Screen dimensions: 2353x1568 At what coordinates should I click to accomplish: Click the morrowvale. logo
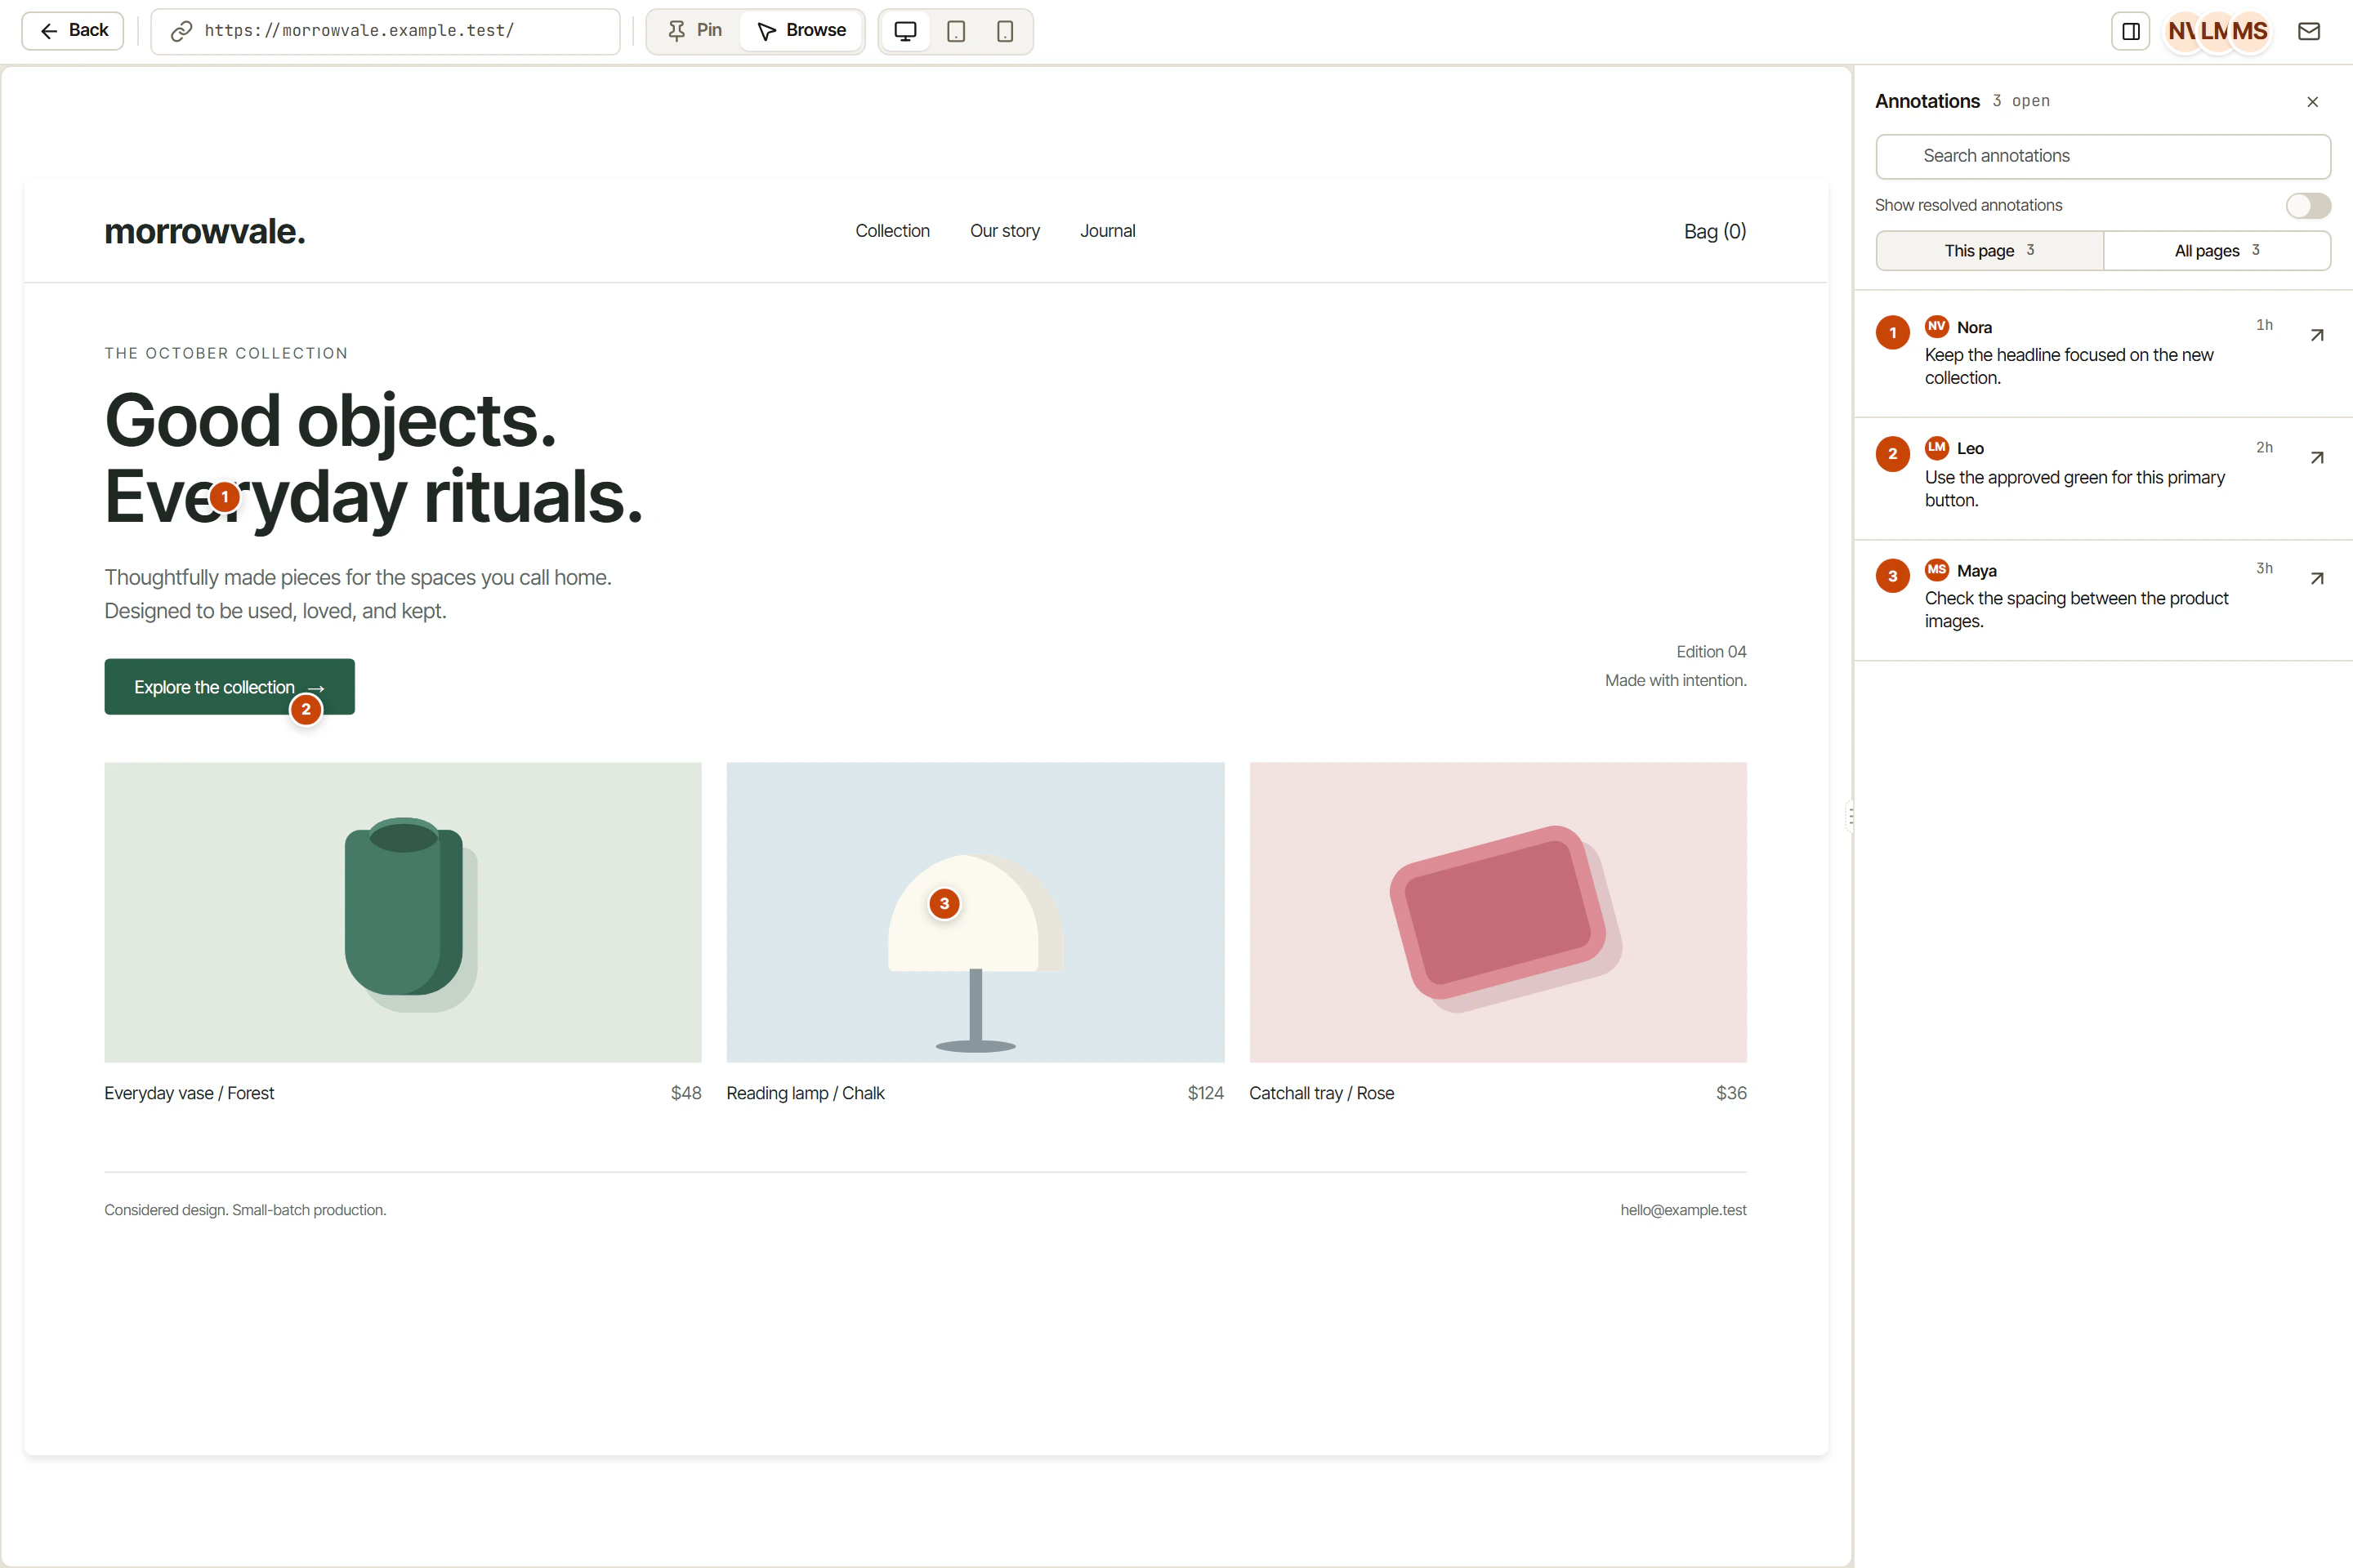(205, 231)
